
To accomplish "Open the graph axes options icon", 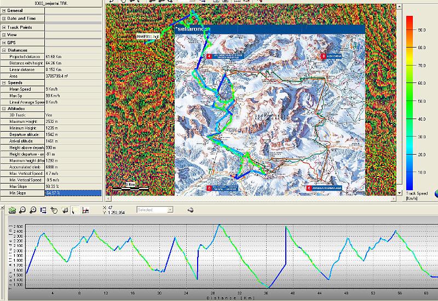I will [85, 210].
